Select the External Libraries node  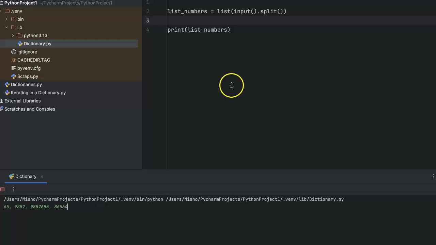[x=22, y=101]
